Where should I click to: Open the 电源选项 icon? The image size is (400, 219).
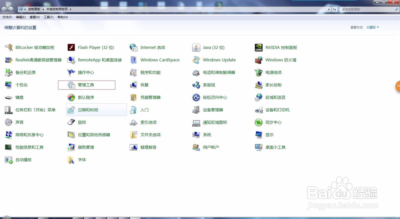(259, 73)
